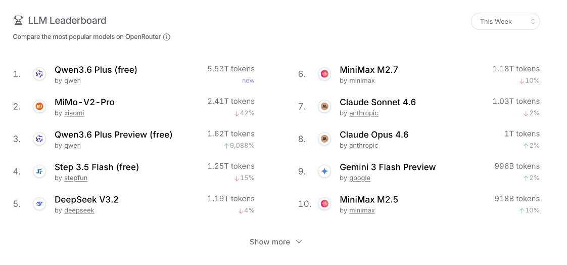Click the Anthropic logo beside Claude Sonnet 4.6
567x265 pixels.
coord(324,106)
